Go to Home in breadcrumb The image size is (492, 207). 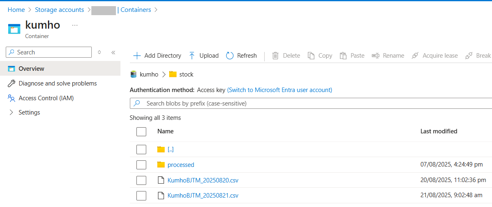[x=16, y=10]
